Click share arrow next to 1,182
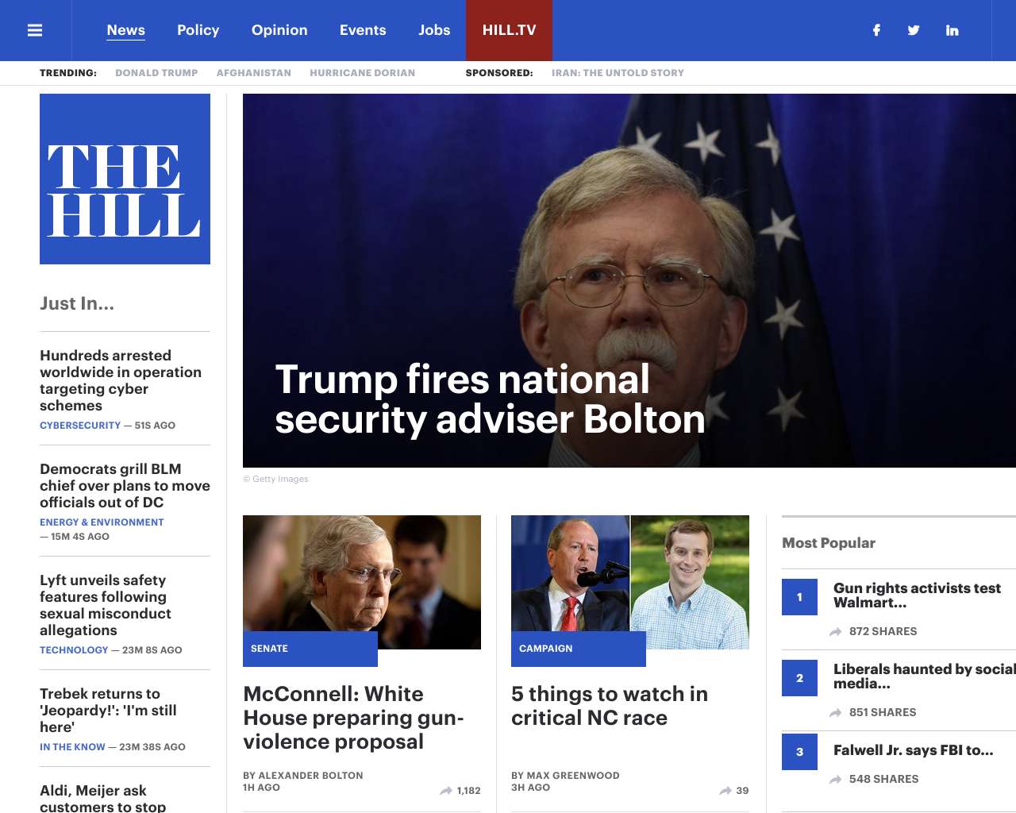The image size is (1016, 813). 446,791
